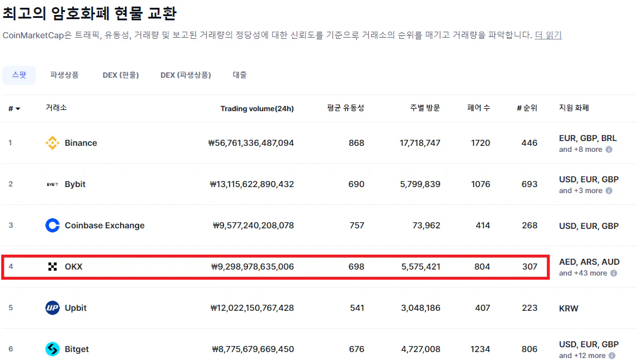This screenshot has width=637, height=364.
Task: Click Upbit weekly visits 3,048,186
Action: click(x=421, y=308)
